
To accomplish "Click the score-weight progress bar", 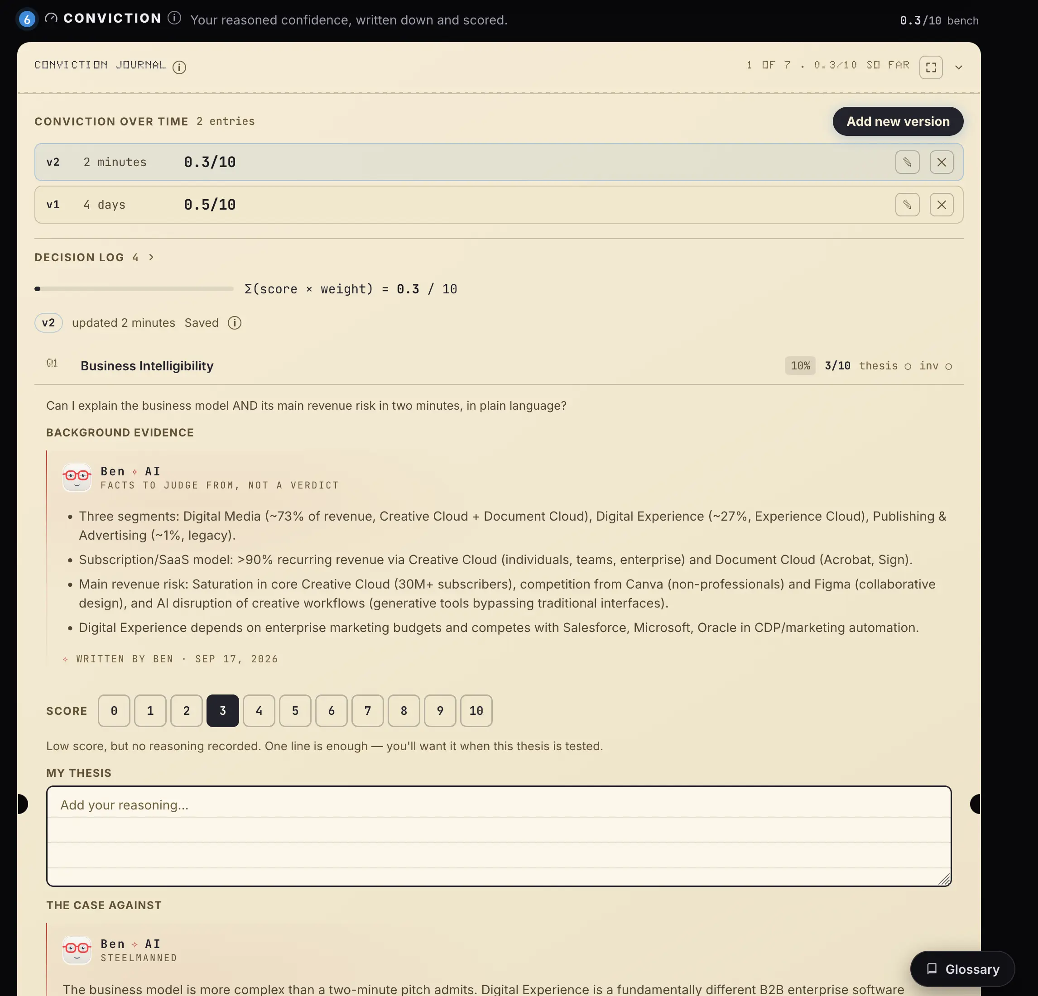I will pyautogui.click(x=134, y=289).
